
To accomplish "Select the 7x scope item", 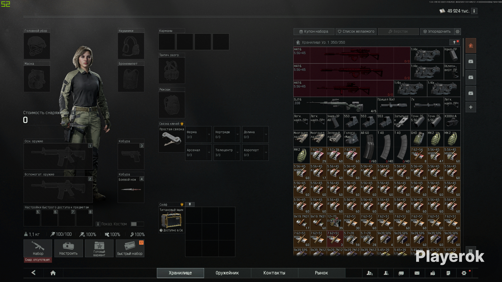I will tap(427, 105).
